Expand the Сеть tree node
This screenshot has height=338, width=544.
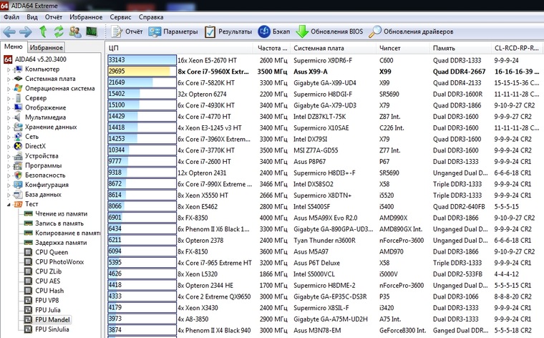tap(9, 137)
